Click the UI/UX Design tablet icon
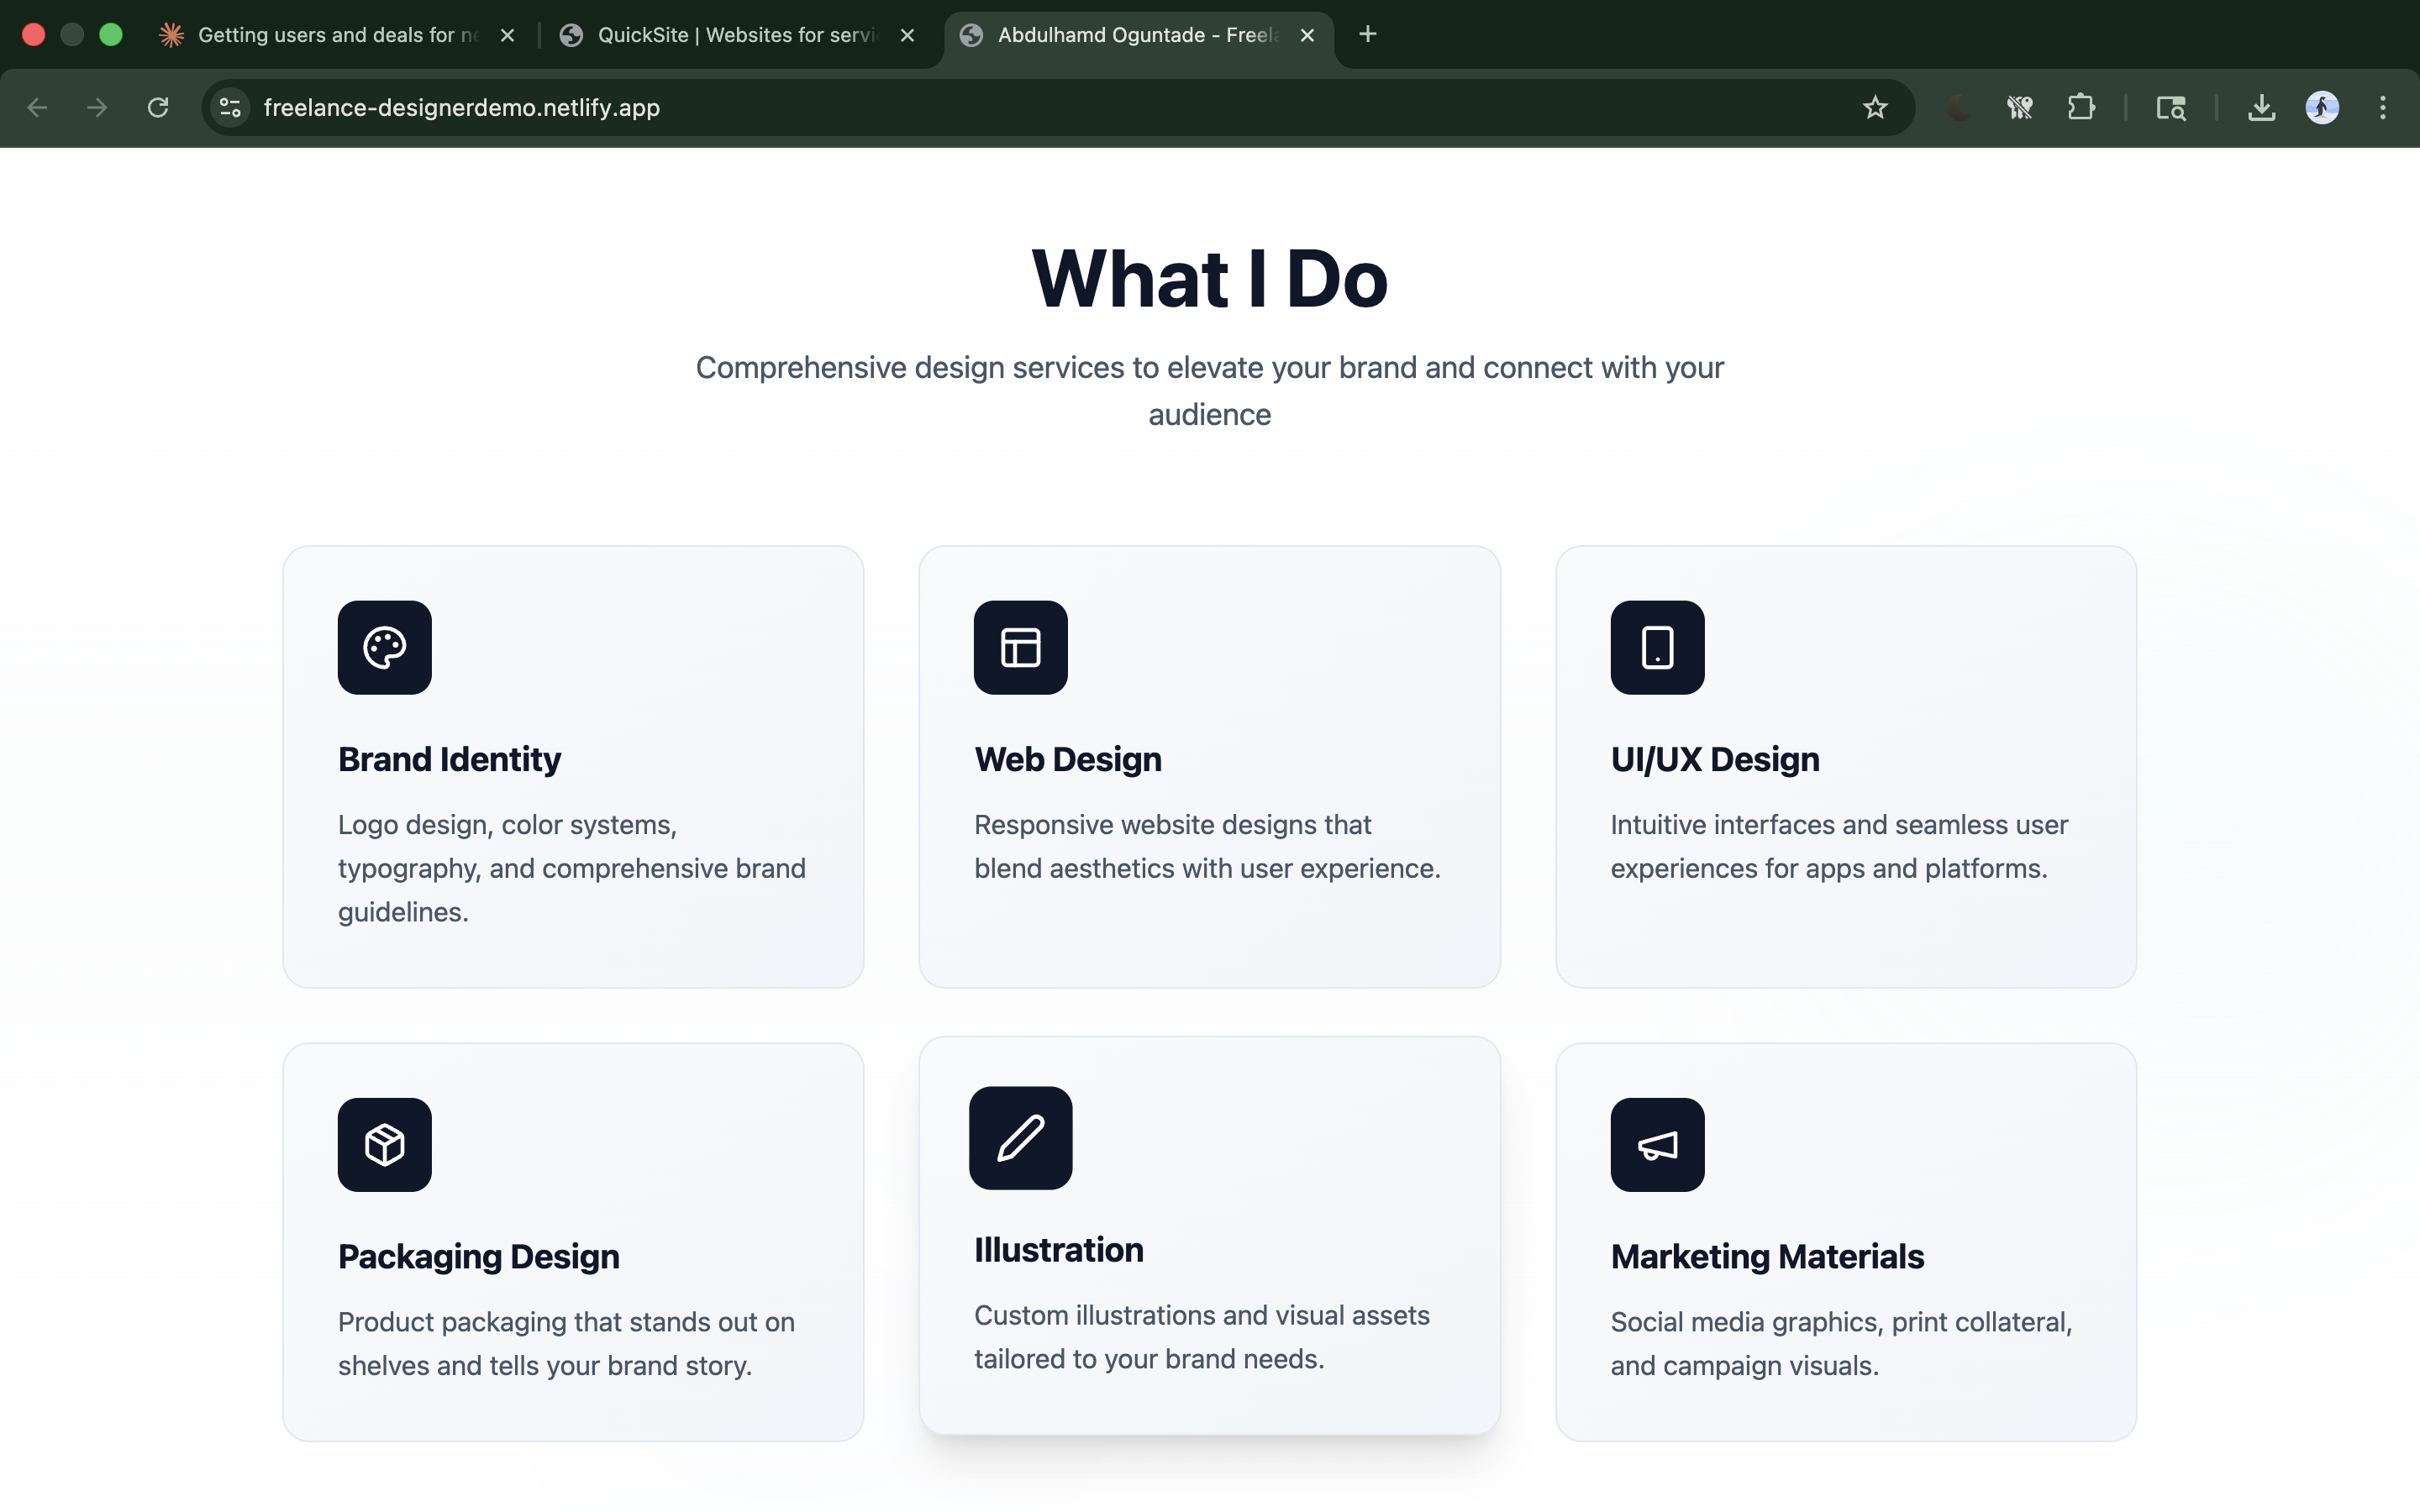This screenshot has height=1512, width=2420. (x=1657, y=647)
